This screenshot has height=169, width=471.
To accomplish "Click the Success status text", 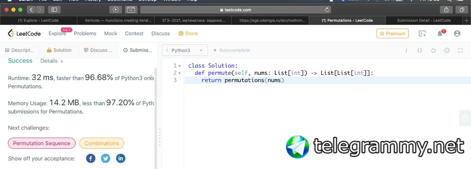I will pyautogui.click(x=20, y=61).
